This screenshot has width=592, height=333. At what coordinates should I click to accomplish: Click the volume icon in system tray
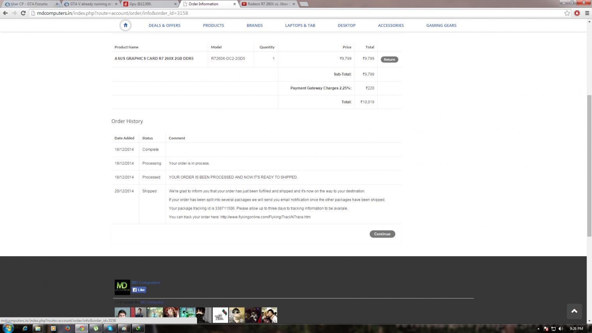561,329
